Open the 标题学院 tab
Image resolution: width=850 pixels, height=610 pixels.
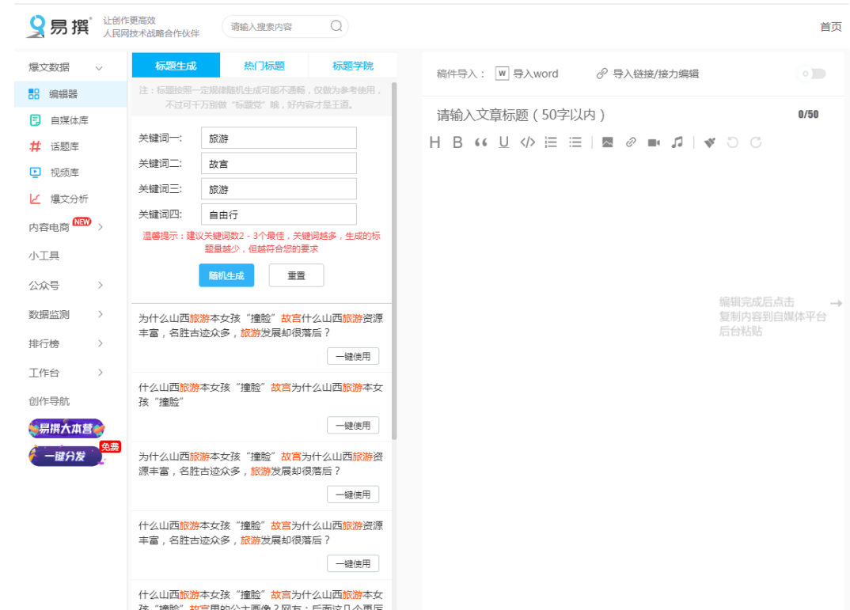click(352, 66)
